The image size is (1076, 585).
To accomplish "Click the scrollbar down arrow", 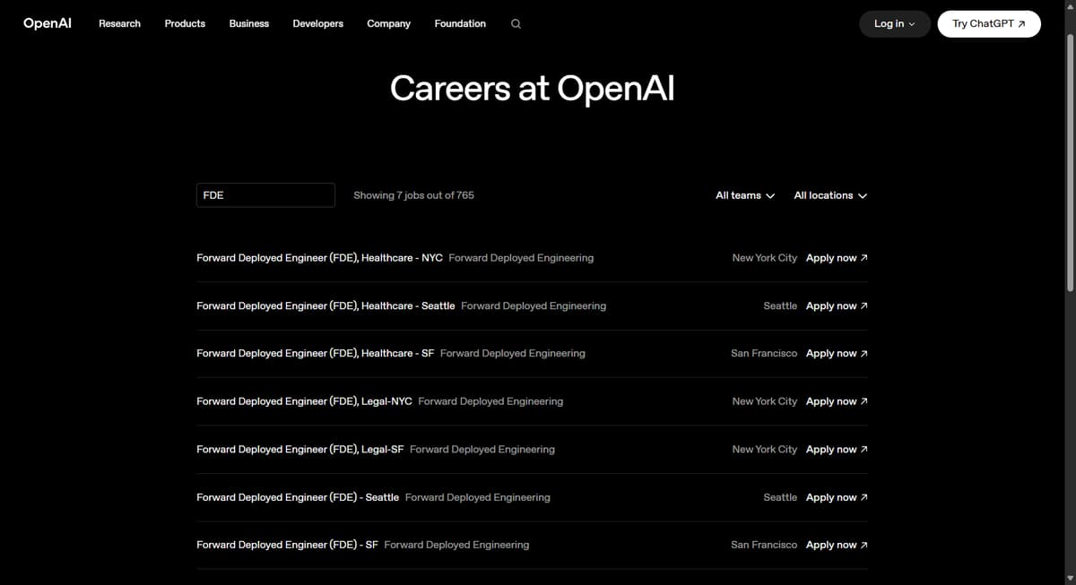I will (x=1069, y=579).
